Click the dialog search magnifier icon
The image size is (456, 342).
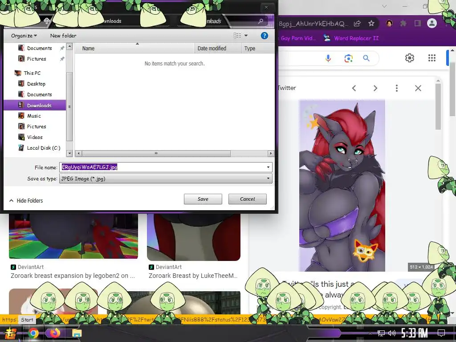(261, 21)
